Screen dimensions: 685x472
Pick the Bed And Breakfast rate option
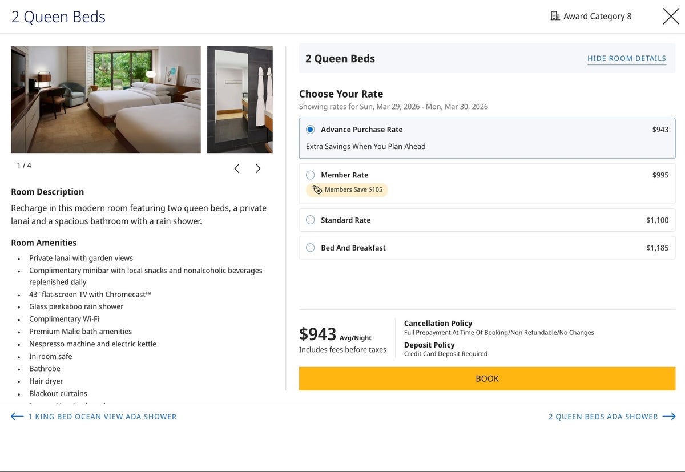pos(311,248)
